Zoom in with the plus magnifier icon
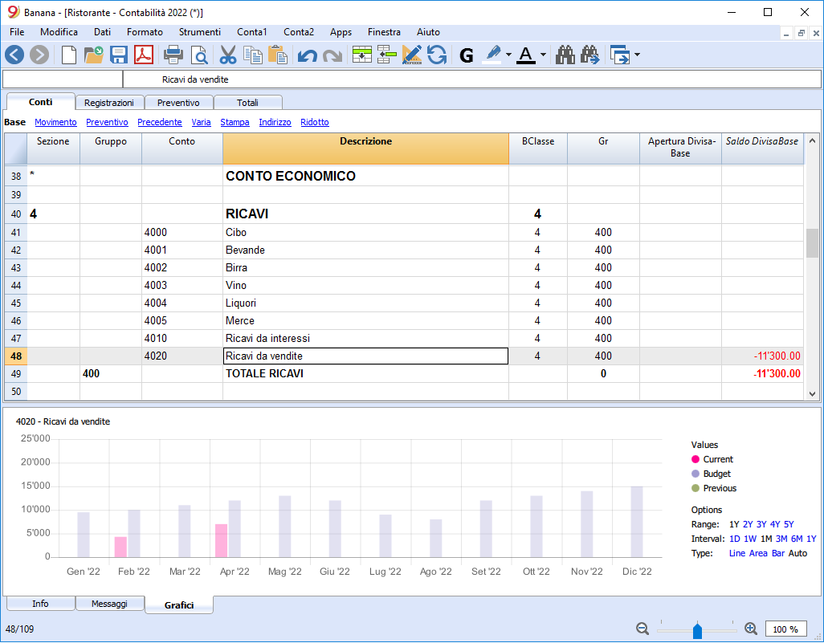 pyautogui.click(x=751, y=629)
